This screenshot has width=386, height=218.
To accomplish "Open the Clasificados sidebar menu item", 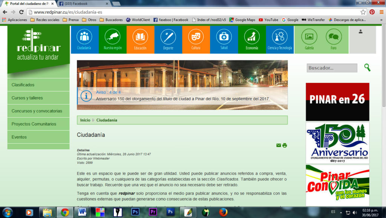I will [23, 85].
